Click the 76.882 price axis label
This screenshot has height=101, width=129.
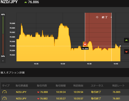click(x=12, y=55)
